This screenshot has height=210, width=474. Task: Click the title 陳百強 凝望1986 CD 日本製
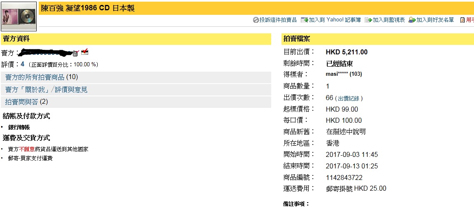[x=88, y=8]
